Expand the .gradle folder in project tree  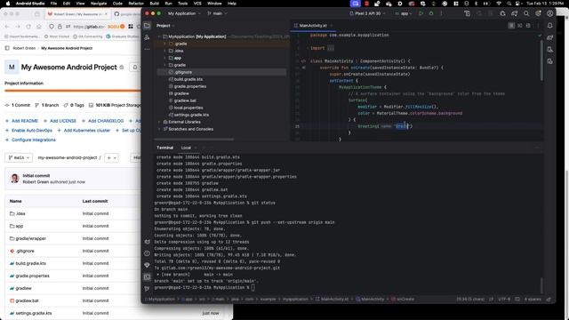point(165,44)
